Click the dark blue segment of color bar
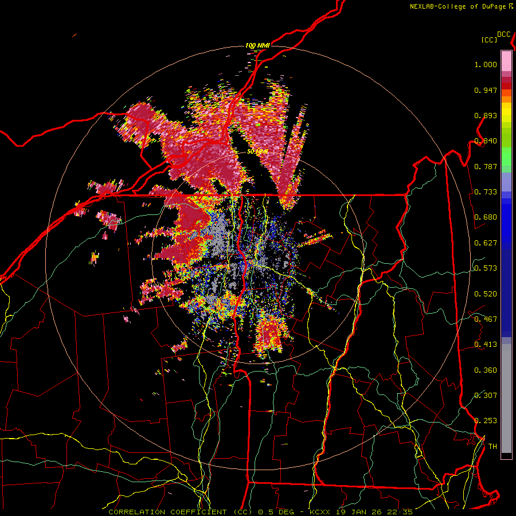 506,293
